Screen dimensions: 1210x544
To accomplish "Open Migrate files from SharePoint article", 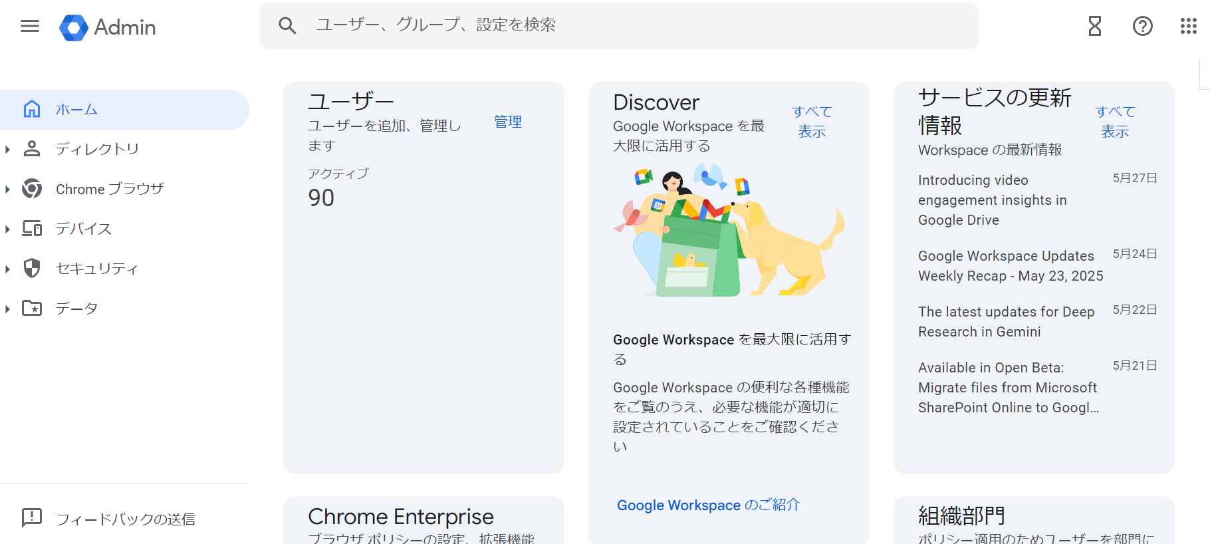I will 1009,388.
